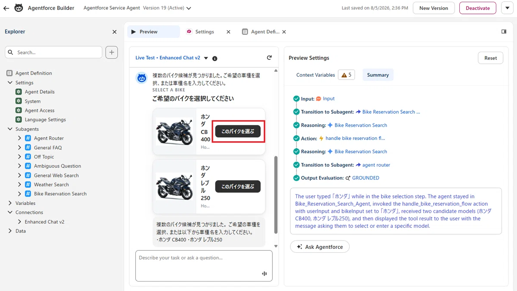Expand the Variables tree node
The image size is (517, 291).
click(10, 203)
